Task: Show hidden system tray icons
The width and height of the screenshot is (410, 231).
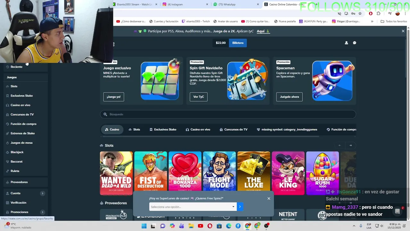Action: pos(354,226)
